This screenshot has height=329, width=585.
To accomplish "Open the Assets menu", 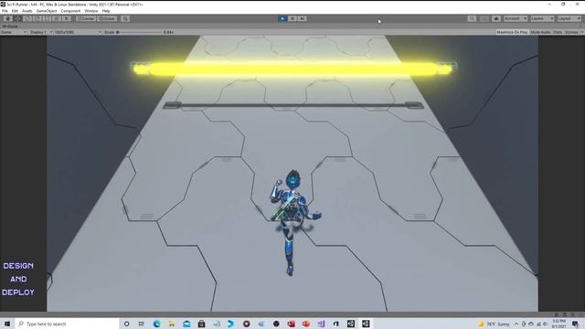I will coord(27,11).
